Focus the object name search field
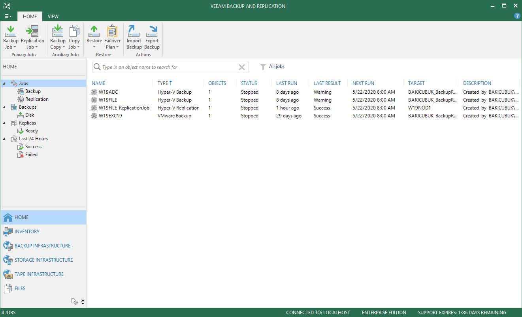 coord(170,67)
